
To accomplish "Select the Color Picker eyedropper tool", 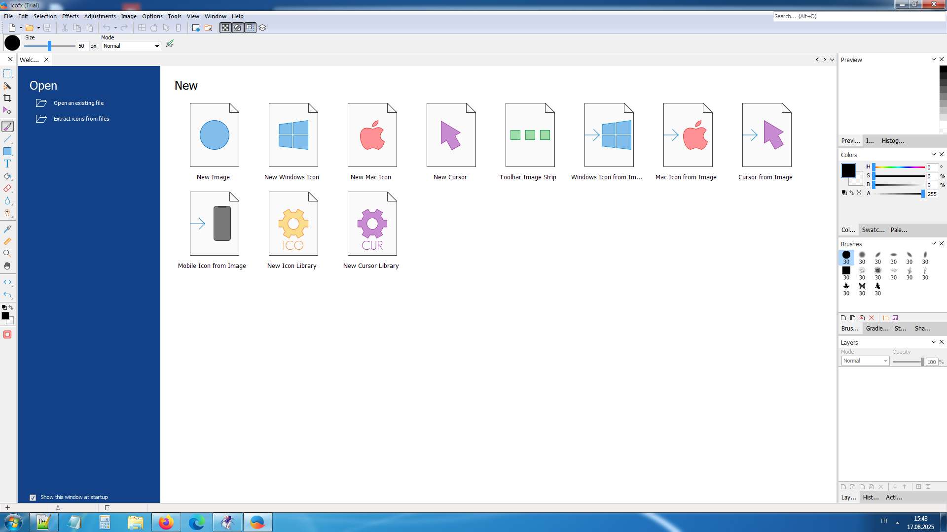I will [x=7, y=229].
